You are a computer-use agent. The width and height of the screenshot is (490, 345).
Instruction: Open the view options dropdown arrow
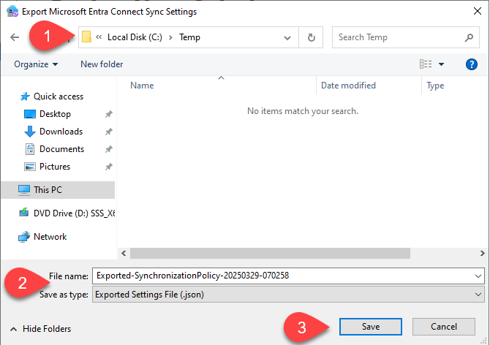pyautogui.click(x=442, y=64)
